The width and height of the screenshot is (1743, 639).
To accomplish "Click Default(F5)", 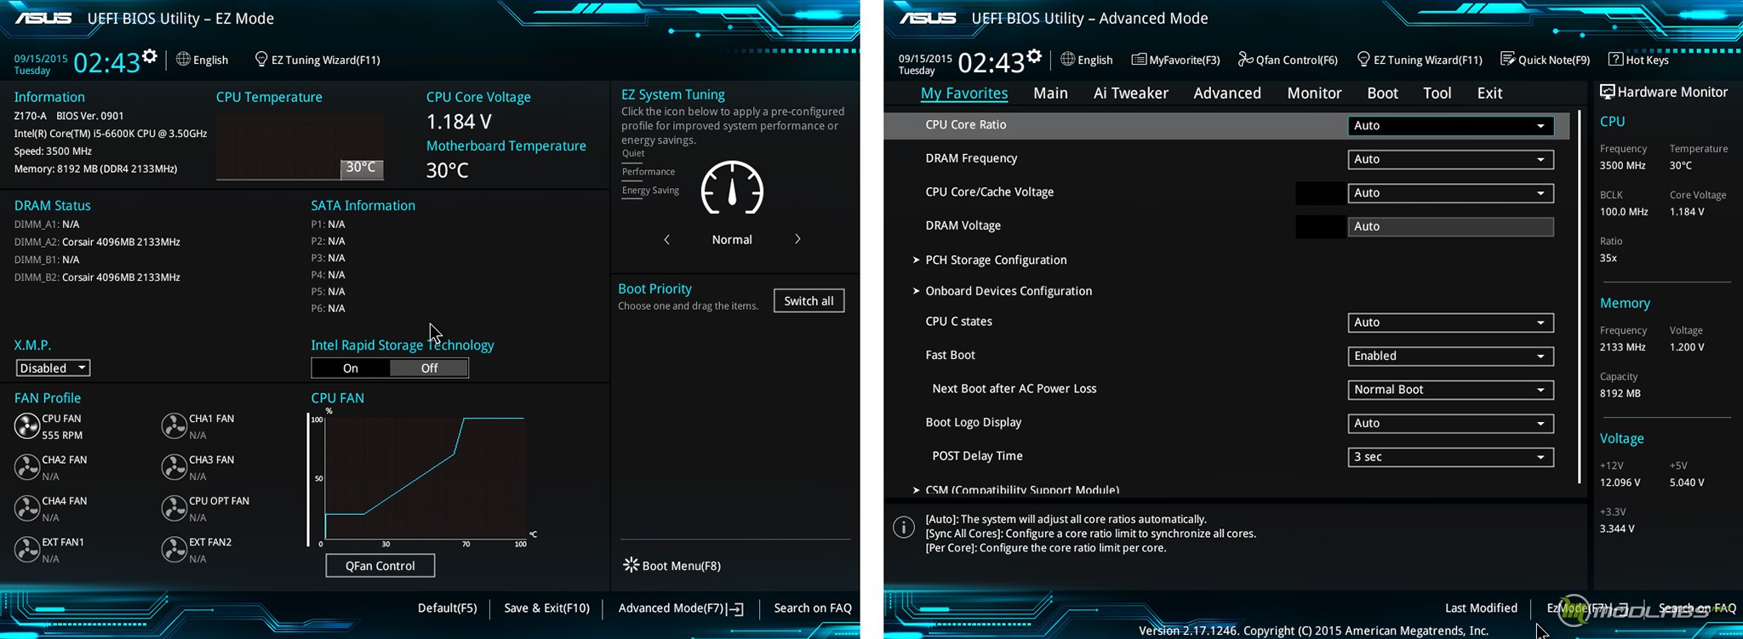I will 447,608.
